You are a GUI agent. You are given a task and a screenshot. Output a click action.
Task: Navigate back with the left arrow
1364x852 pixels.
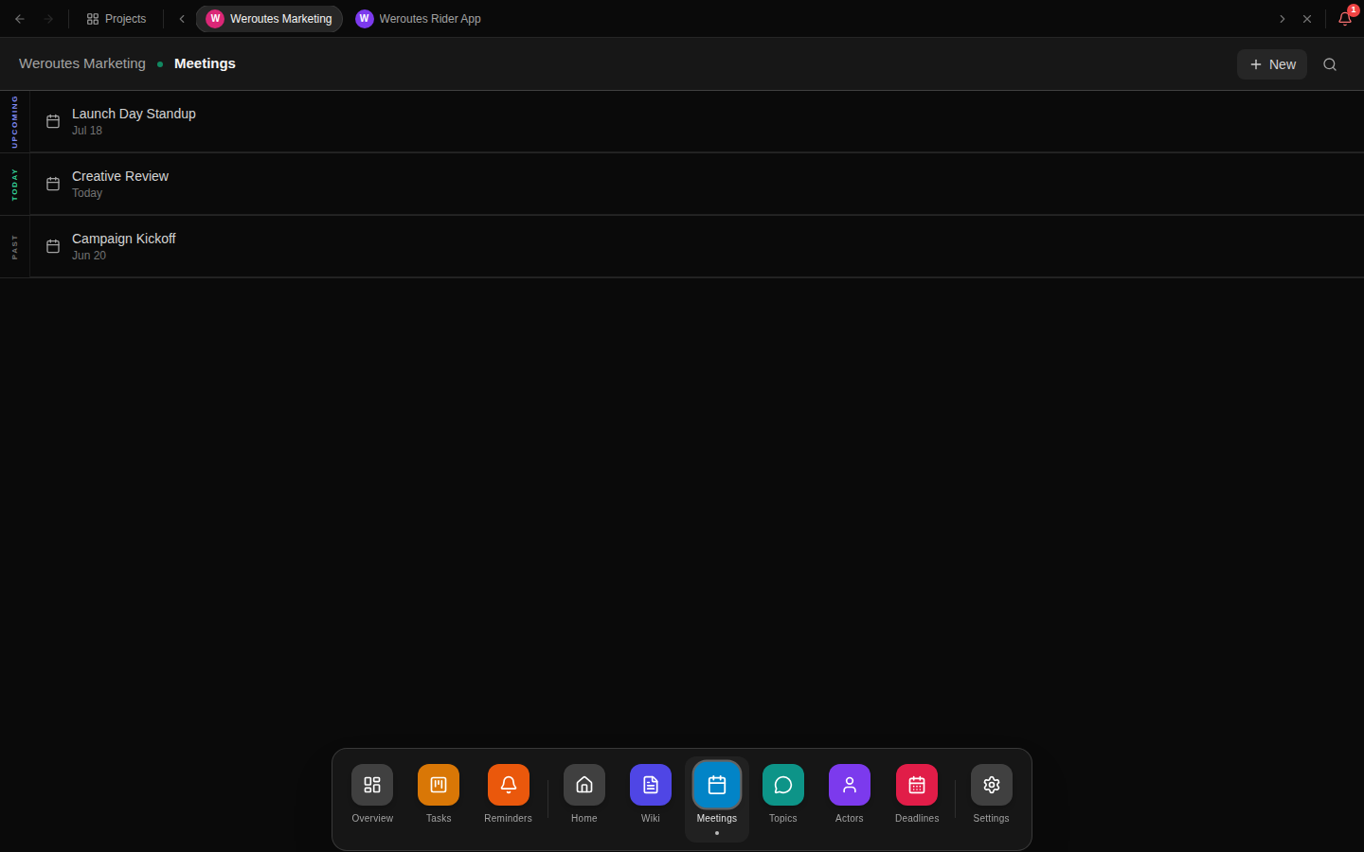click(x=20, y=19)
